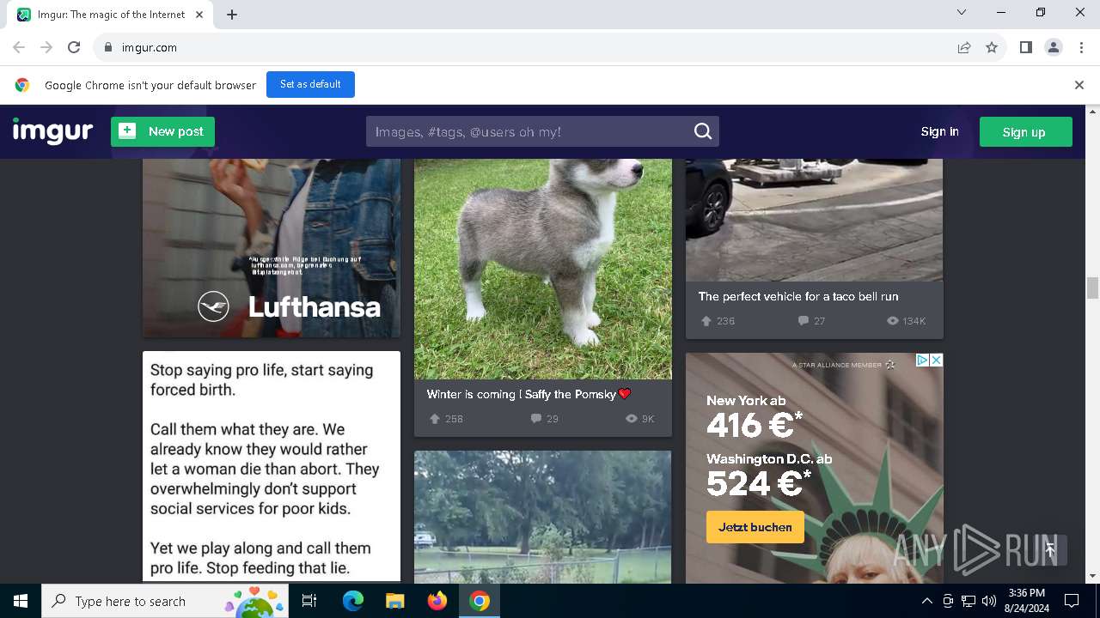Open the volume control in the tray

989,601
